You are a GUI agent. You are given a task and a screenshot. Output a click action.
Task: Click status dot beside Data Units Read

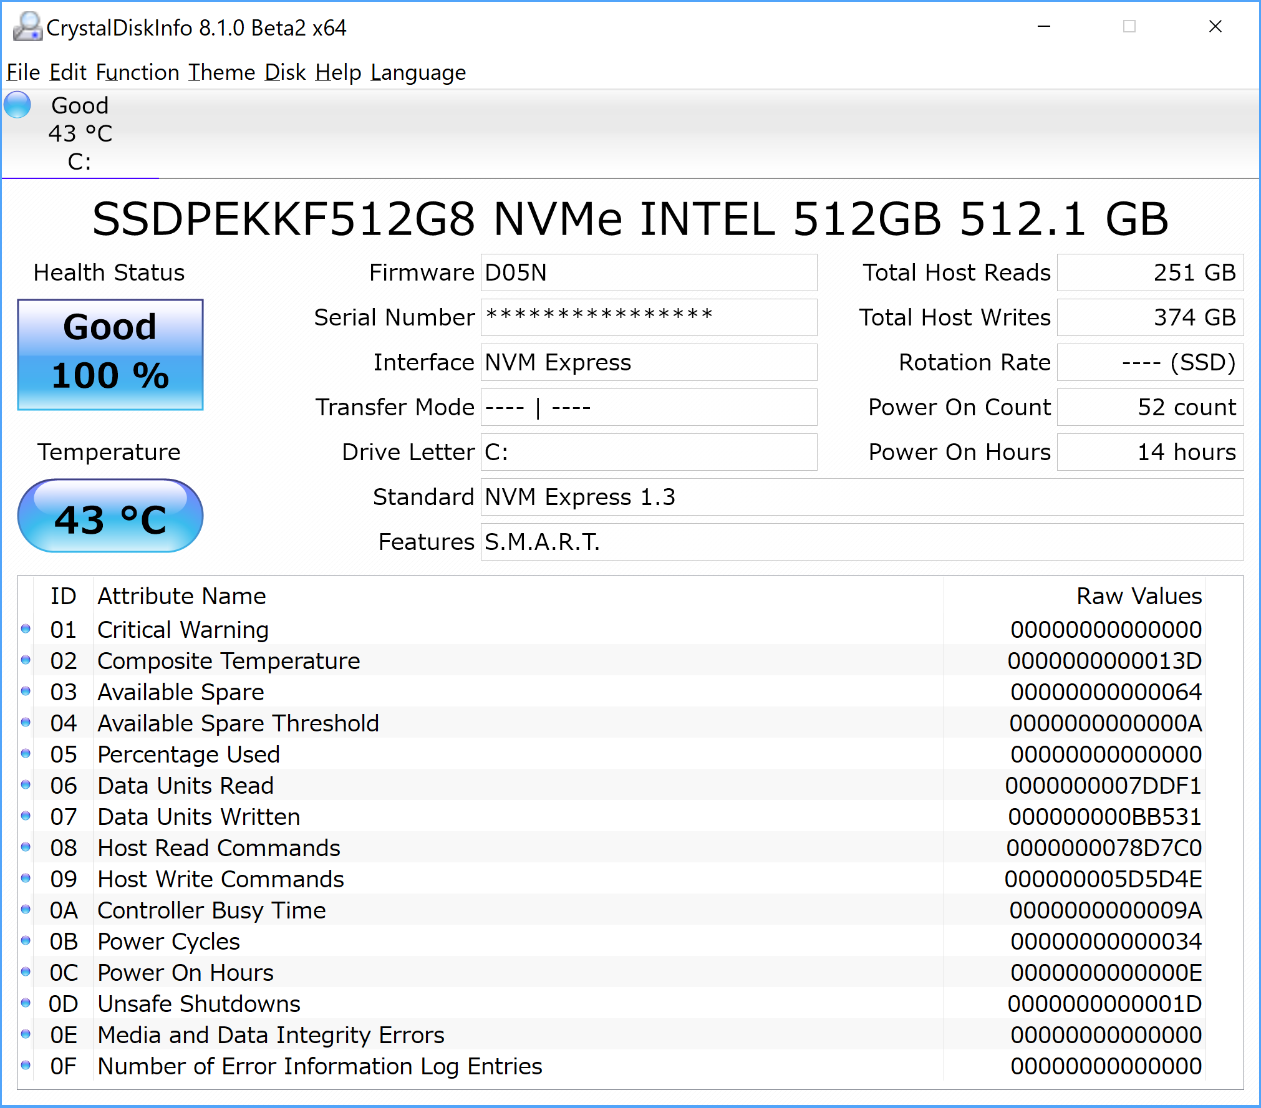tap(26, 784)
